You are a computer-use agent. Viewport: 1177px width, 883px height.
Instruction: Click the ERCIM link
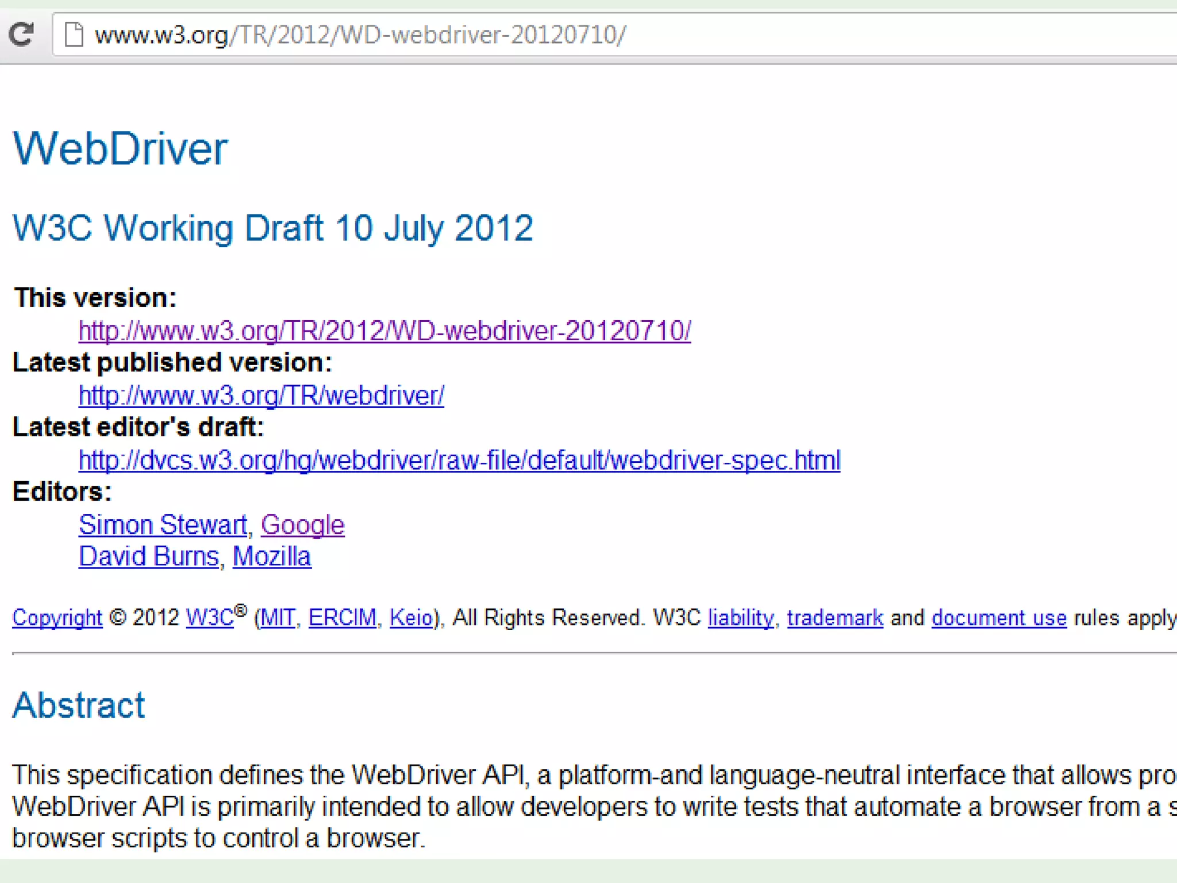tap(342, 618)
